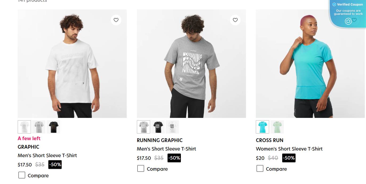
Task: Click the Verified Coupon checkmark badge
Action: click(334, 4)
